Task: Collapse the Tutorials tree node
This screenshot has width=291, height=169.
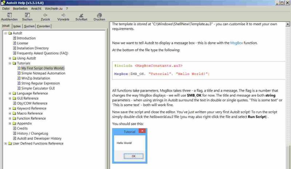Action: (10, 63)
